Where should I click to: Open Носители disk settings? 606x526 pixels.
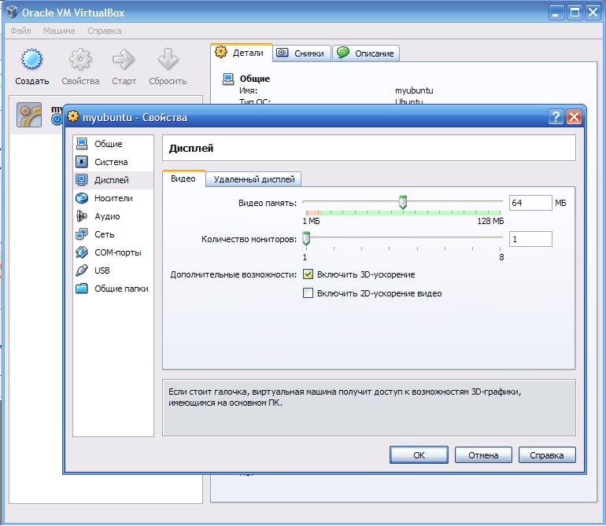tap(113, 198)
